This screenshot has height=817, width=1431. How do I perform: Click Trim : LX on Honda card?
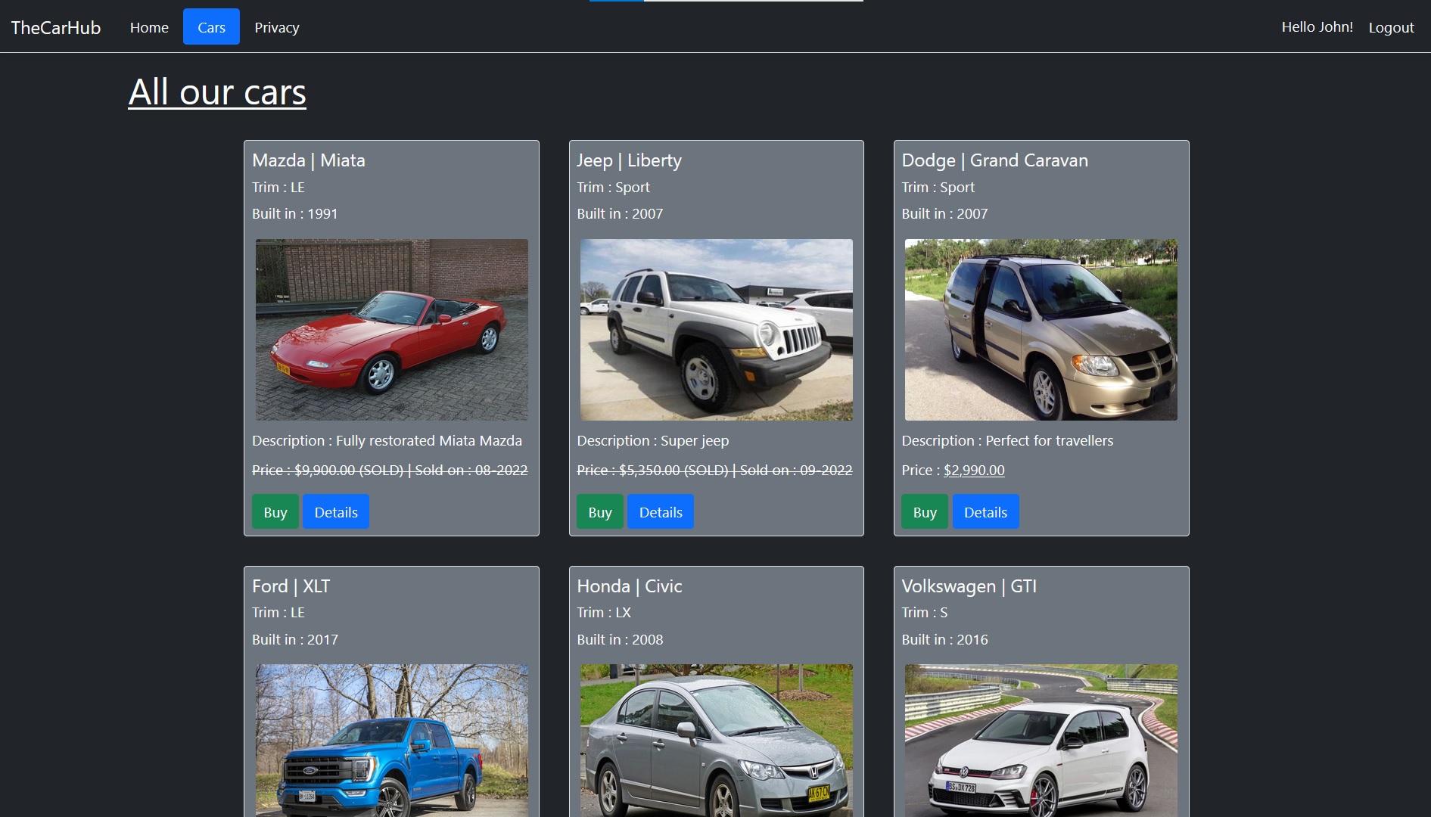(604, 613)
